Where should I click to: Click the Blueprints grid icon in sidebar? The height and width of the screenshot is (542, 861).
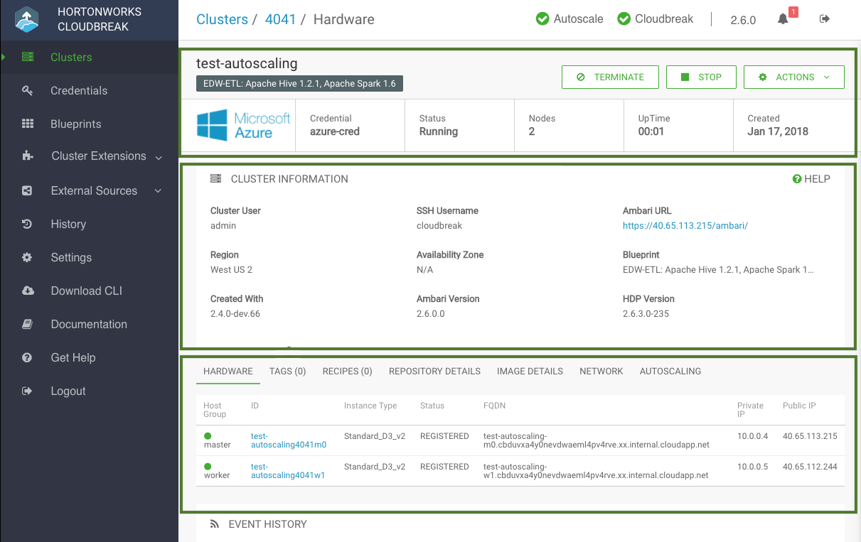(x=28, y=124)
